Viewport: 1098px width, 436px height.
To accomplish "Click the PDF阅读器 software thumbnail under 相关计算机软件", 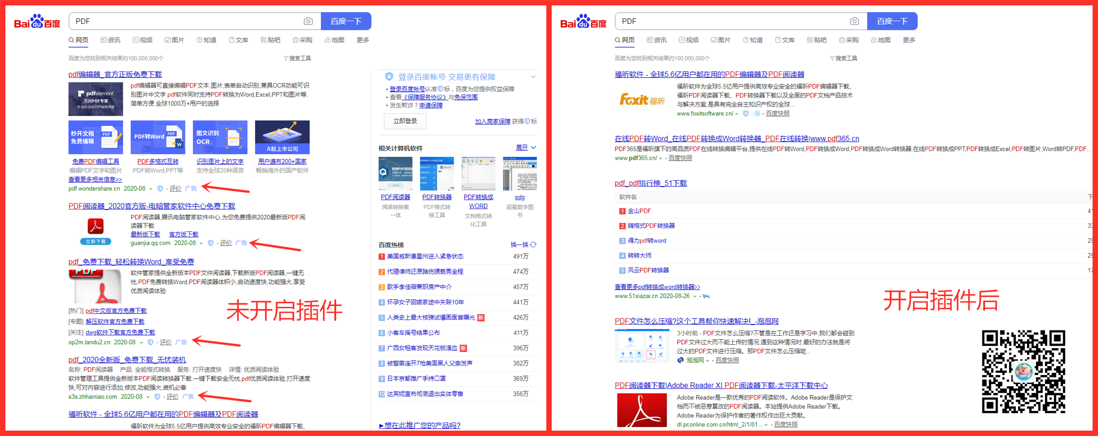I will tap(395, 174).
